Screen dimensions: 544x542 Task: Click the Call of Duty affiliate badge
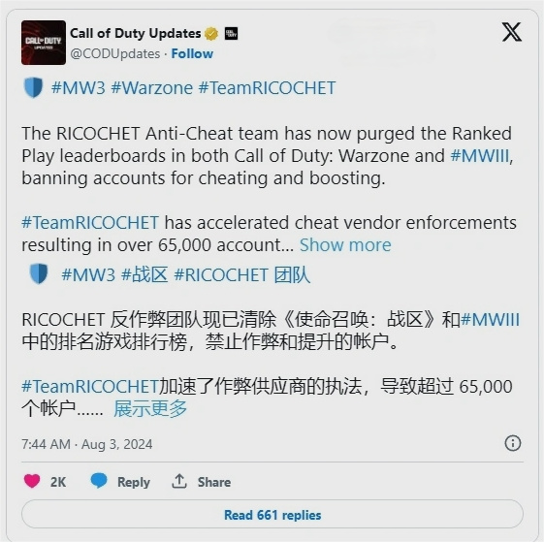231,34
